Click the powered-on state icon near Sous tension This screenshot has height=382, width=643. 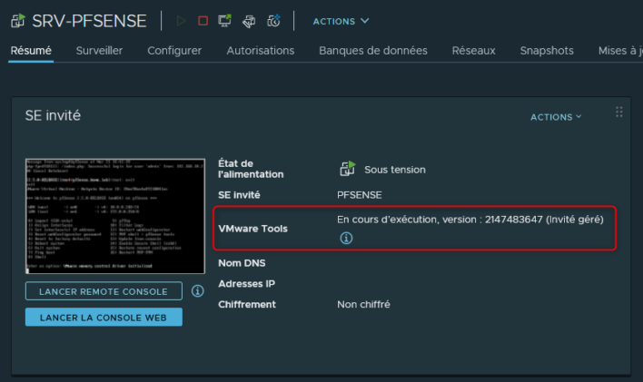[347, 169]
